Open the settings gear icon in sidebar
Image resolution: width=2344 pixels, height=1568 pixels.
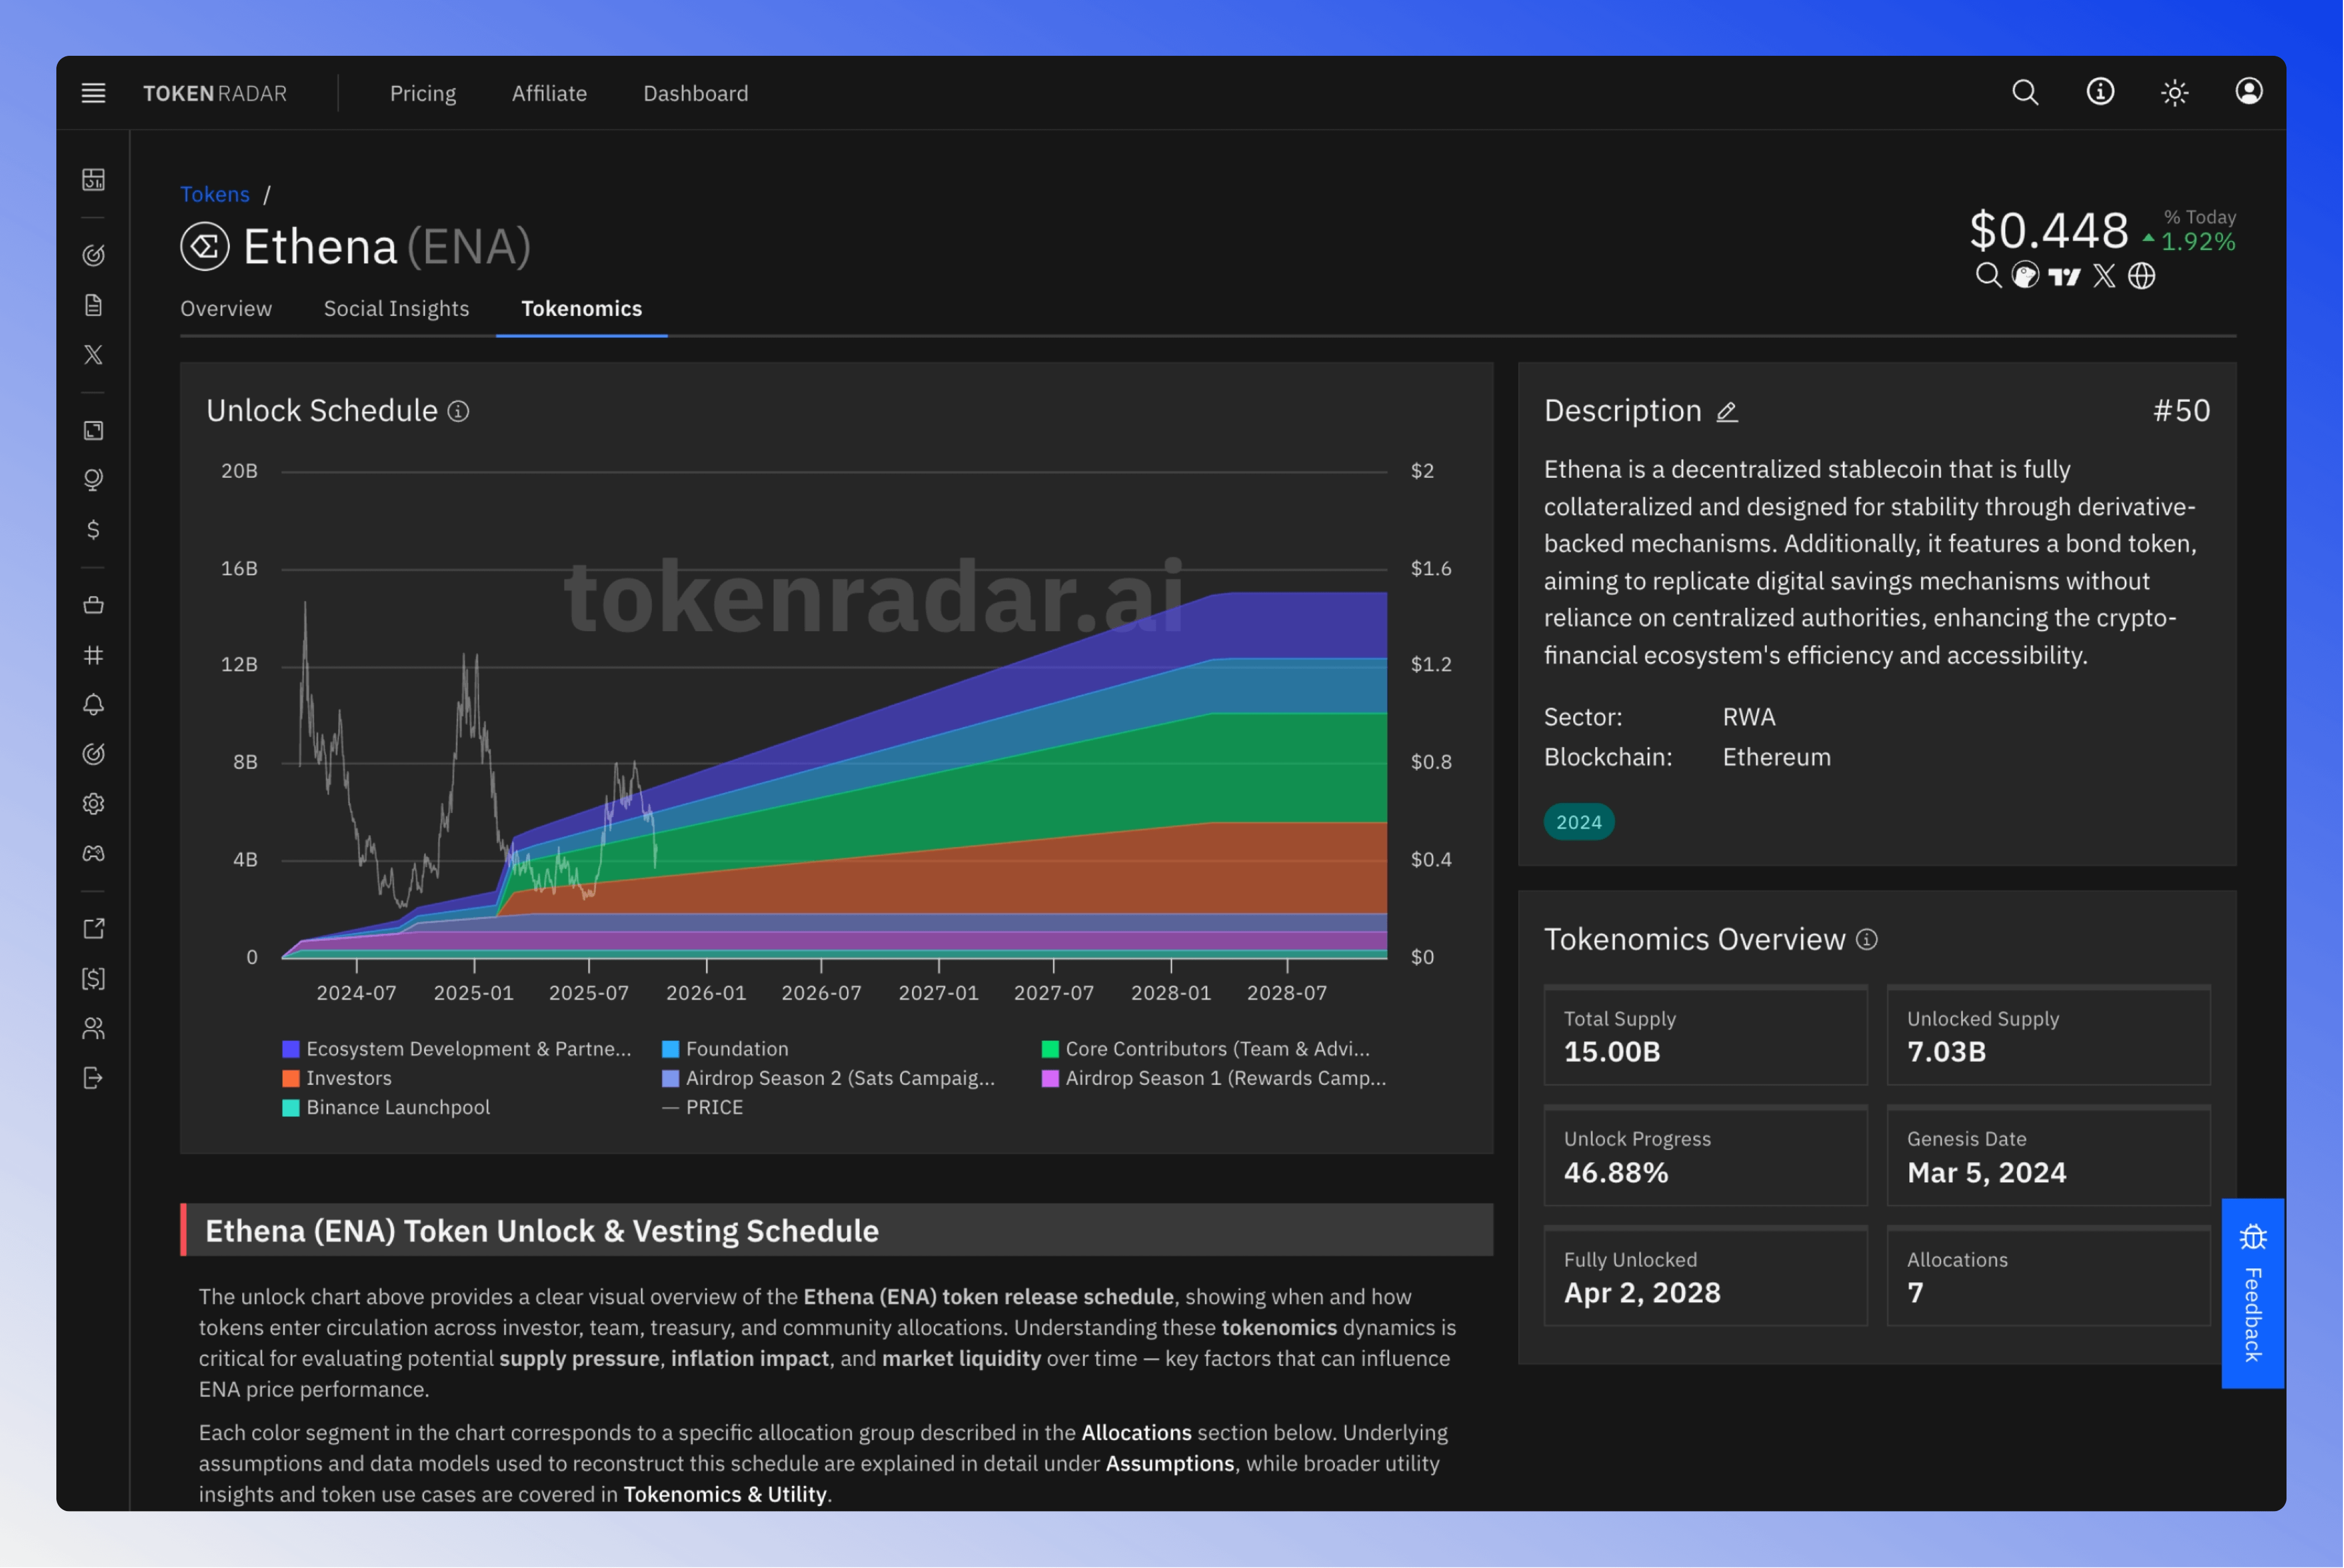[x=93, y=804]
